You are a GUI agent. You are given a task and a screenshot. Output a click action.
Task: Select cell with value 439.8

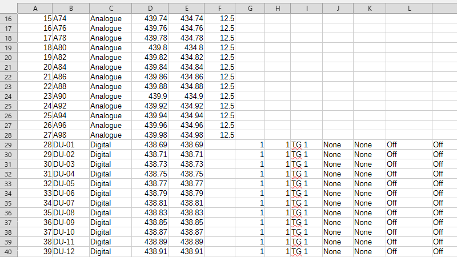click(x=150, y=47)
